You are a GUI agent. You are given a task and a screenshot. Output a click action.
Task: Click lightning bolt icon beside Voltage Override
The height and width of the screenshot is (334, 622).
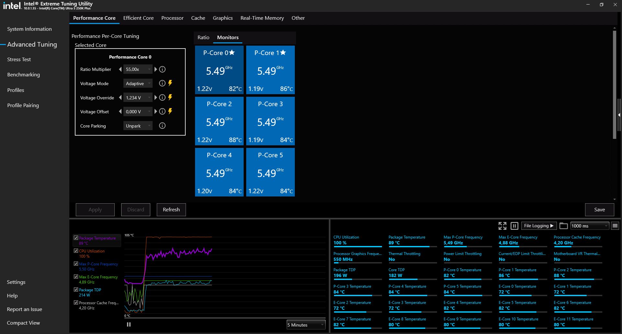170,97
